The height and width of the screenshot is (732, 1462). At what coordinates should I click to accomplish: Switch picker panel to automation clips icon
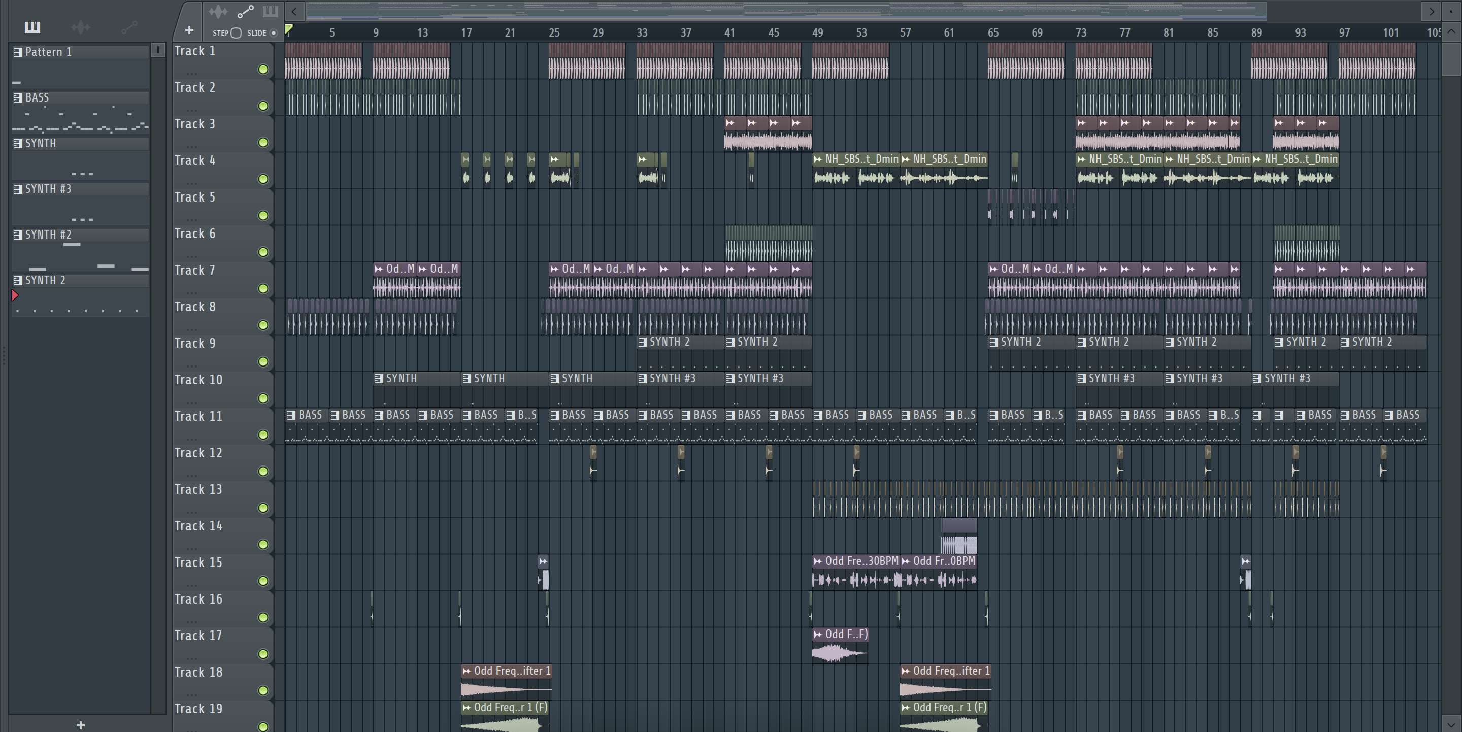pyautogui.click(x=129, y=27)
